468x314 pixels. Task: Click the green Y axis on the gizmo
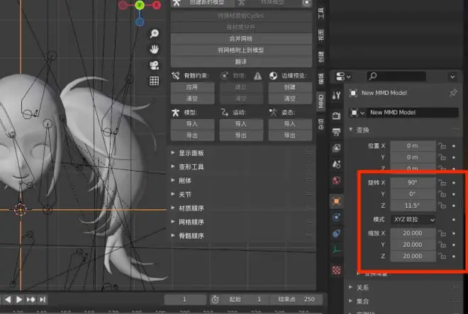click(x=140, y=5)
